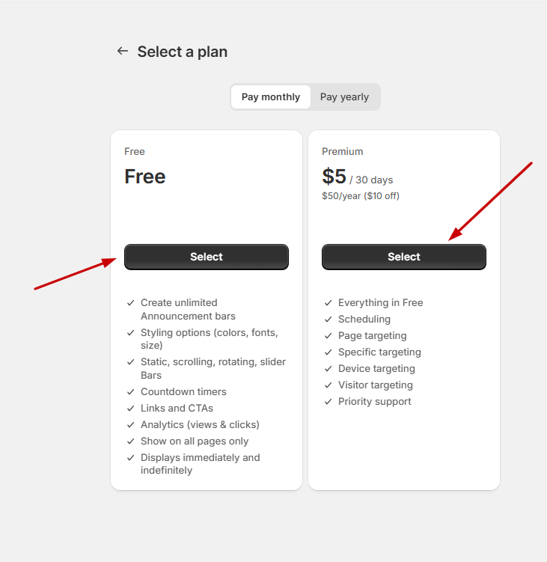The width and height of the screenshot is (547, 562).
Task: Click the checkmark next to Device targeting
Action: [328, 369]
